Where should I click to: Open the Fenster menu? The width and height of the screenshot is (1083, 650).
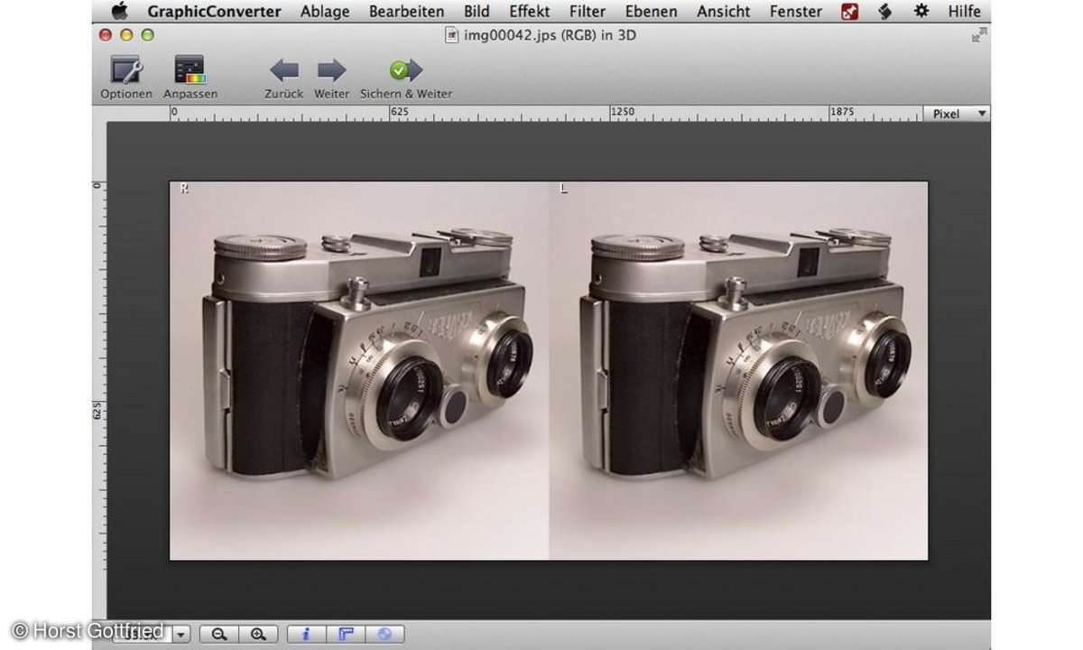796,12
